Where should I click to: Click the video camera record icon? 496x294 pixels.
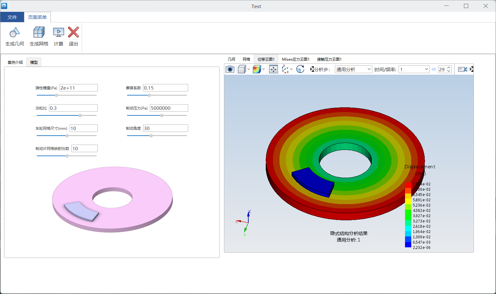[463, 69]
